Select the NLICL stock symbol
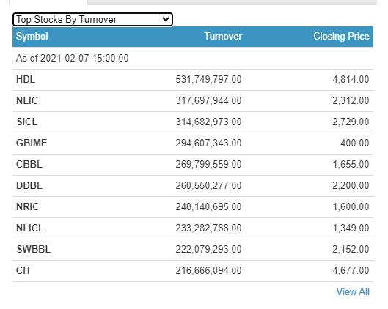388x309 pixels. pyautogui.click(x=29, y=228)
